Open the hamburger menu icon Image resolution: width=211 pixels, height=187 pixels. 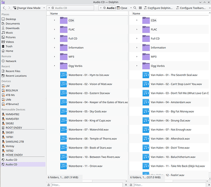pos(140,8)
